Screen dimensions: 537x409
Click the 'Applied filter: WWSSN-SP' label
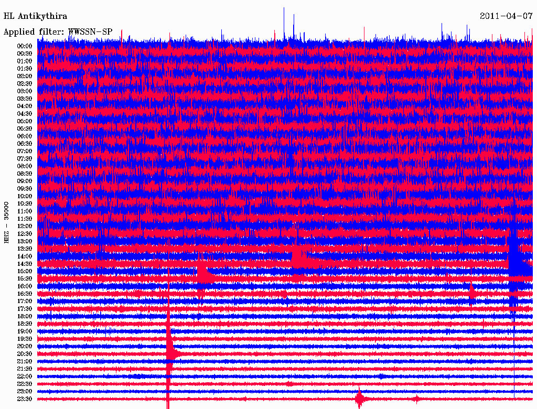click(58, 32)
